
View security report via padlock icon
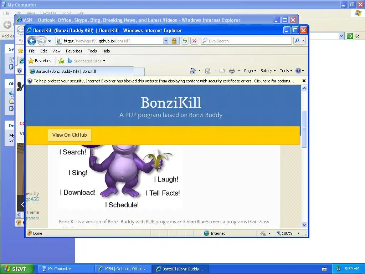(174, 41)
